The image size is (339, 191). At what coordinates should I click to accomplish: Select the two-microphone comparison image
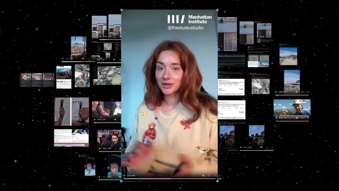coord(72,111)
